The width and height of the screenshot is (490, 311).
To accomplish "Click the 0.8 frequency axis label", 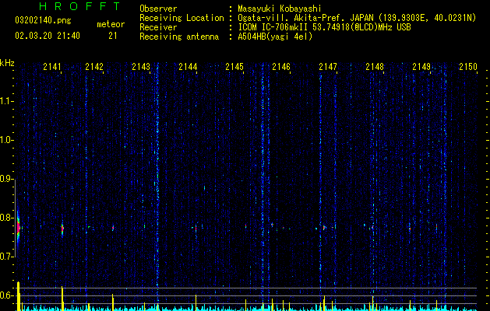I will [5, 218].
